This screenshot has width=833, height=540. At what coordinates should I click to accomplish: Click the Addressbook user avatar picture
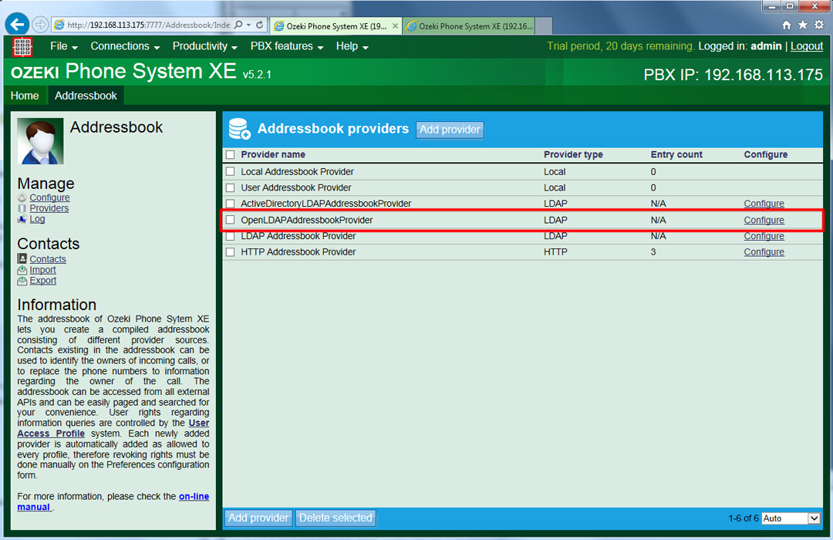pyautogui.click(x=40, y=141)
